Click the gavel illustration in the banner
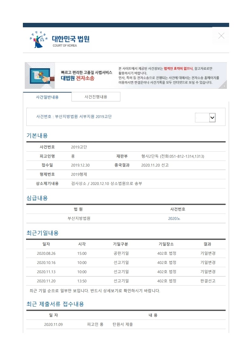This screenshot has height=356, width=252. [x=41, y=76]
